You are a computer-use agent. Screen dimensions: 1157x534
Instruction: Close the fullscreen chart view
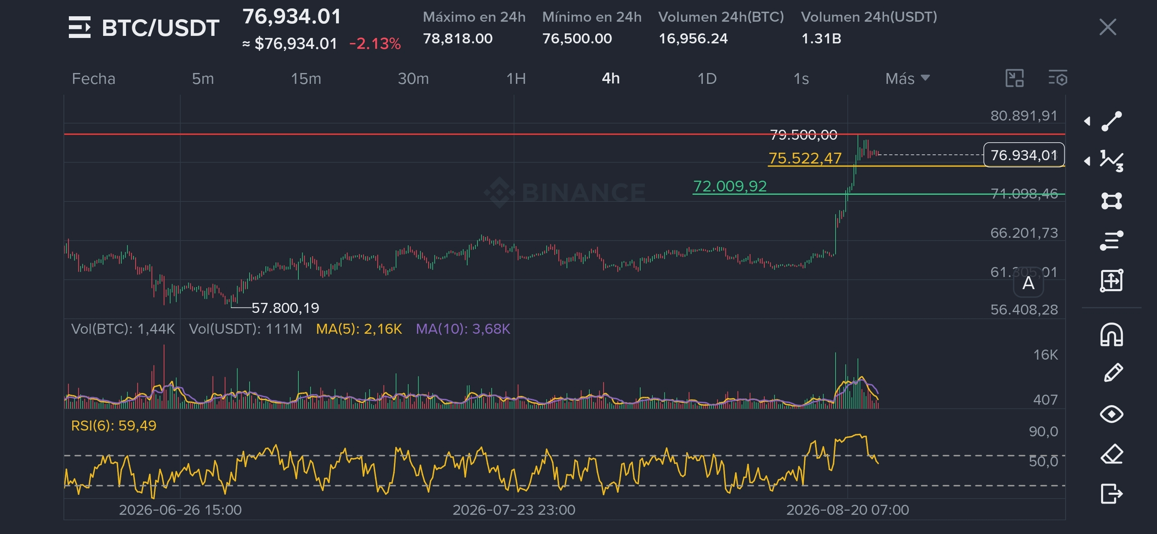1108,27
